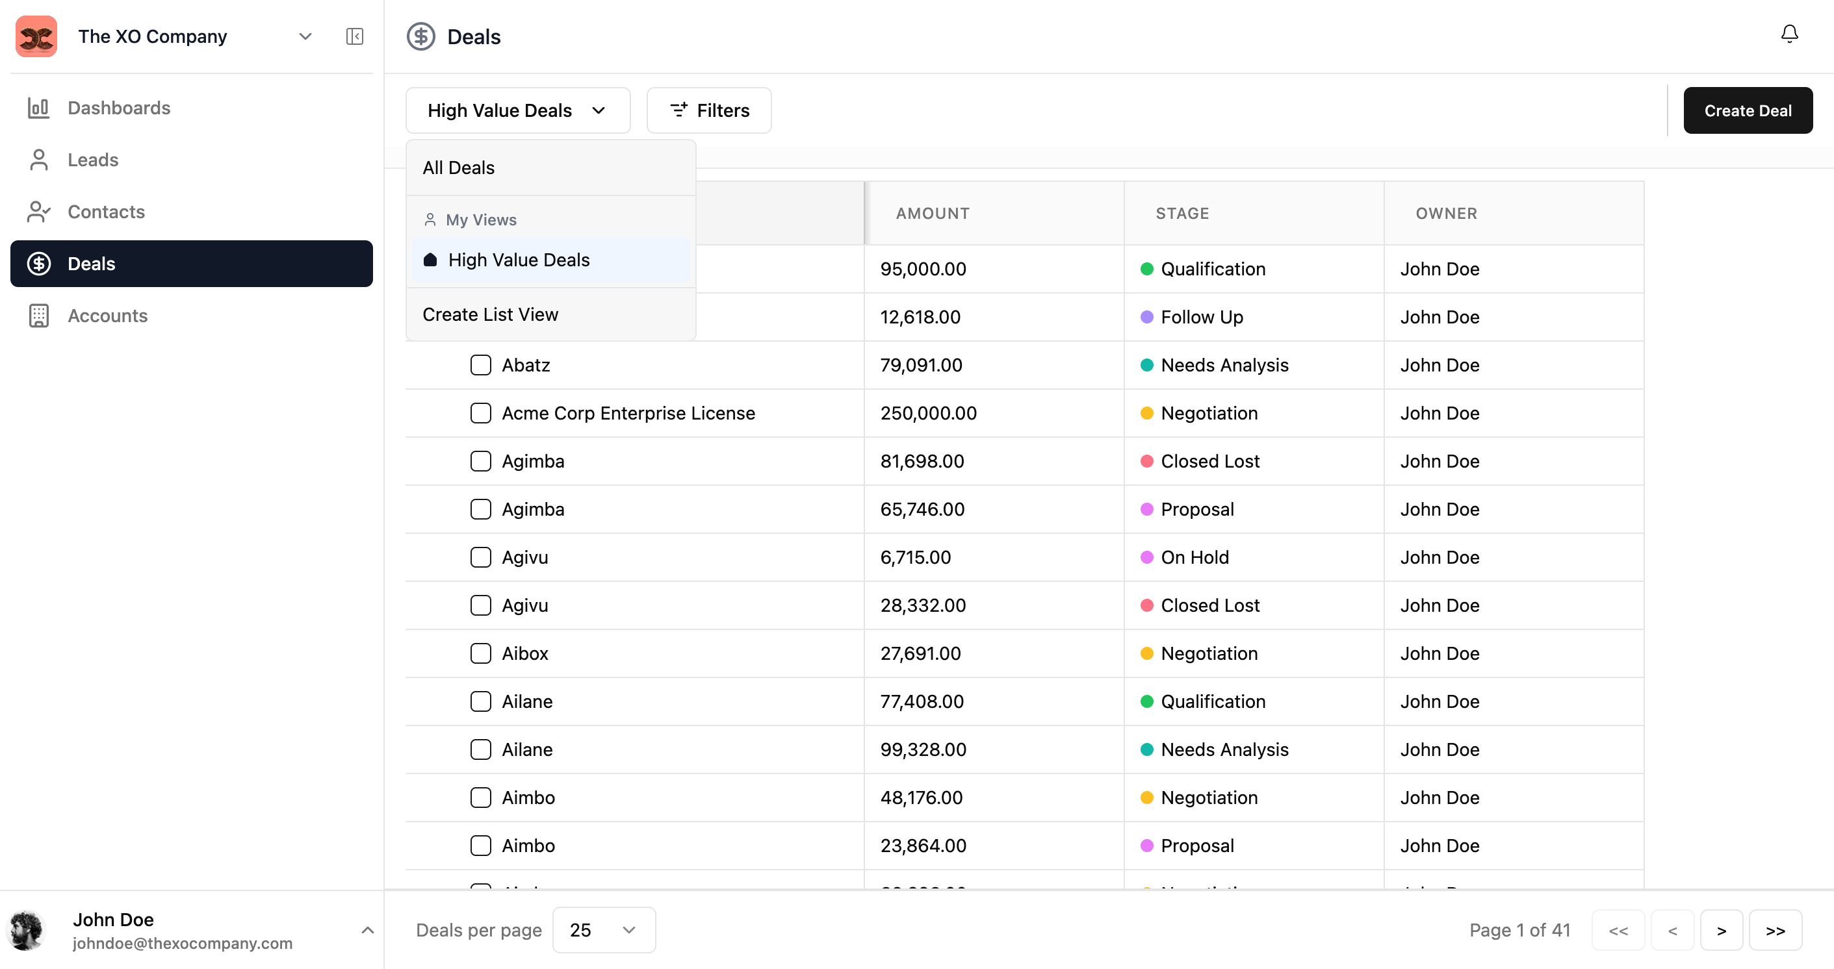Click the Dashboards chart icon in sidebar
Viewport: 1834px width, 969px height.
pos(38,107)
